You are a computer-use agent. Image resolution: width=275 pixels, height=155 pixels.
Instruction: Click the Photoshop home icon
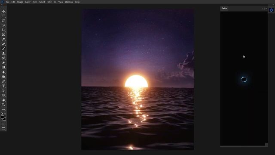pyautogui.click(x=2, y=2)
